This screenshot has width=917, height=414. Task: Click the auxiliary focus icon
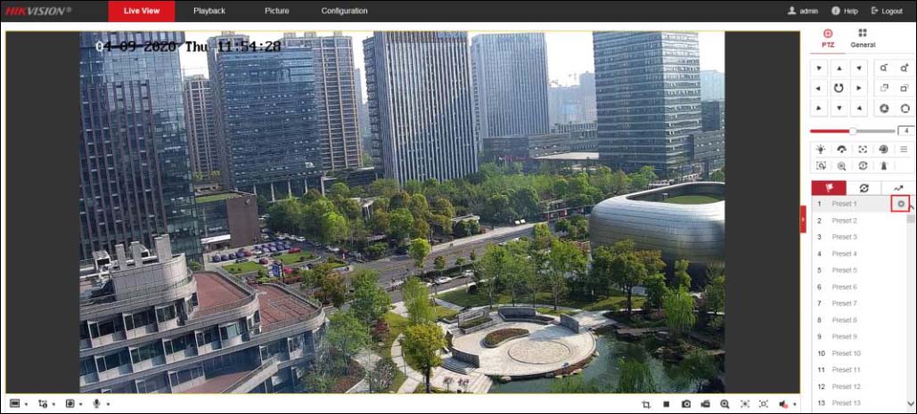pyautogui.click(x=863, y=150)
